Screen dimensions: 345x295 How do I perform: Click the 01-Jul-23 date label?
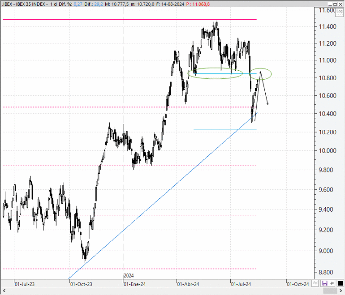coord(25,284)
